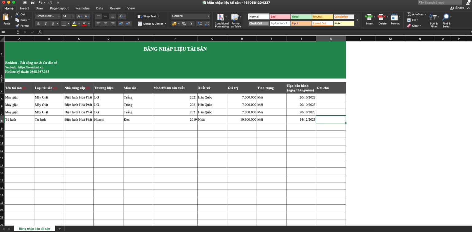Click the Sort & Filter icon
The height and width of the screenshot is (232, 472).
[434, 17]
